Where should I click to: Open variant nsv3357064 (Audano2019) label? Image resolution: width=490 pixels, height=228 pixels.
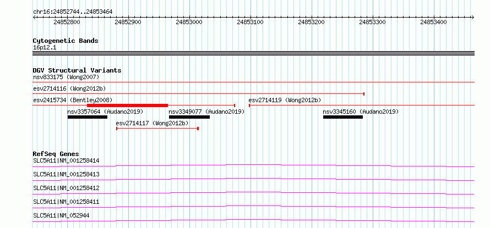(x=105, y=112)
